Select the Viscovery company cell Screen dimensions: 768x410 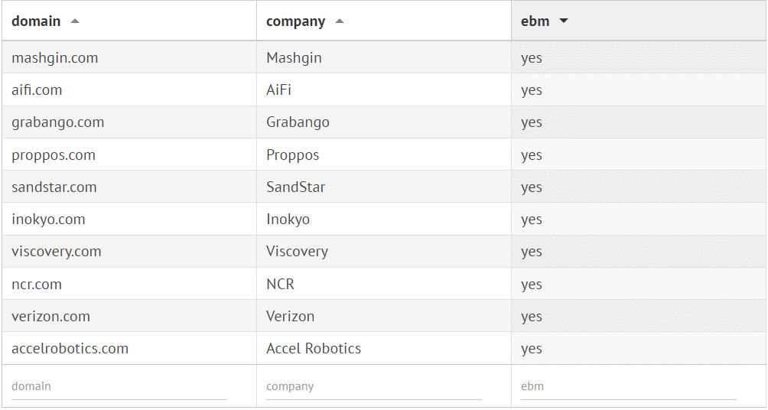(297, 252)
